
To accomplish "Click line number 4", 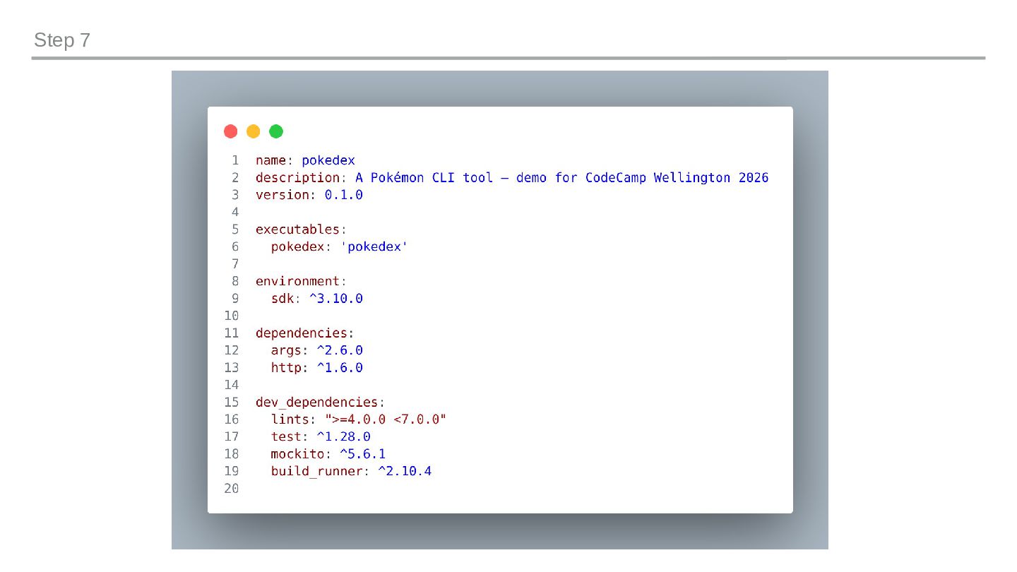I will pyautogui.click(x=235, y=212).
